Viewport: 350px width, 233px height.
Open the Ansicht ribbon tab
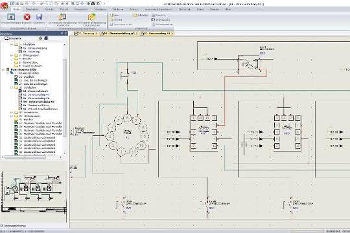pos(49,9)
